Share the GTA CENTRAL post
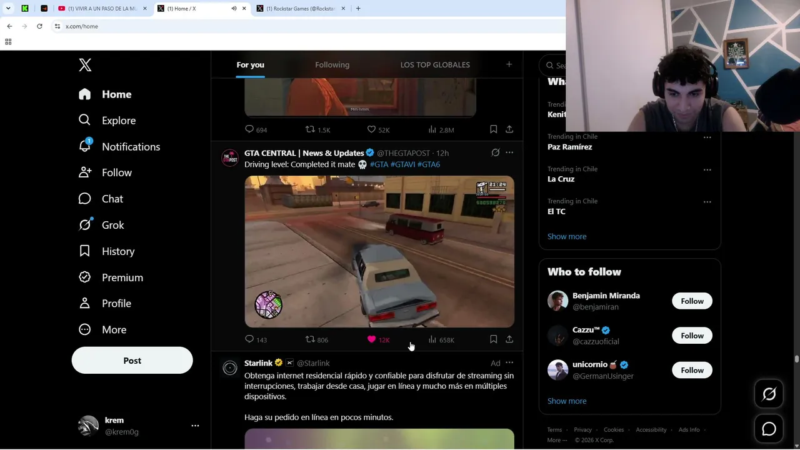 coord(509,339)
